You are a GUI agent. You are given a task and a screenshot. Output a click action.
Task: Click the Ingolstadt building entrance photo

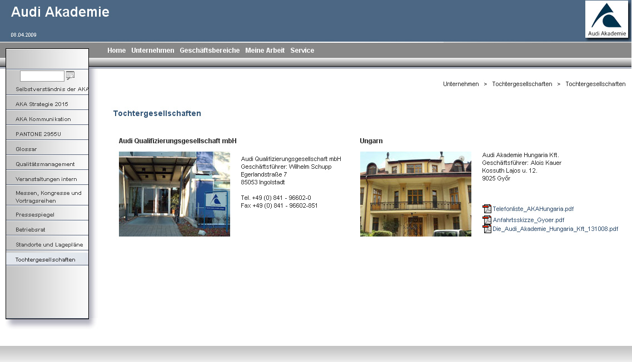pyautogui.click(x=175, y=194)
